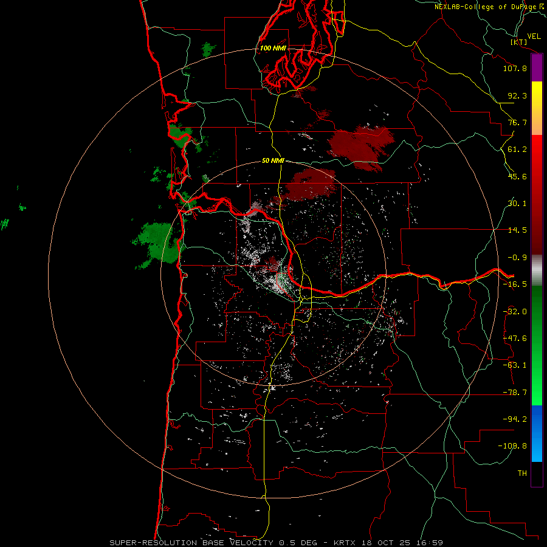Select the -78.7 scale value

[x=515, y=393]
